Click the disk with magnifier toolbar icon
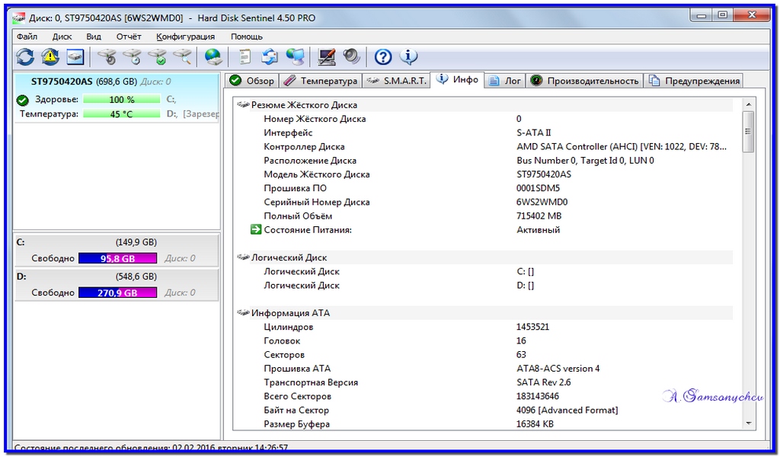780x457 pixels. (182, 56)
